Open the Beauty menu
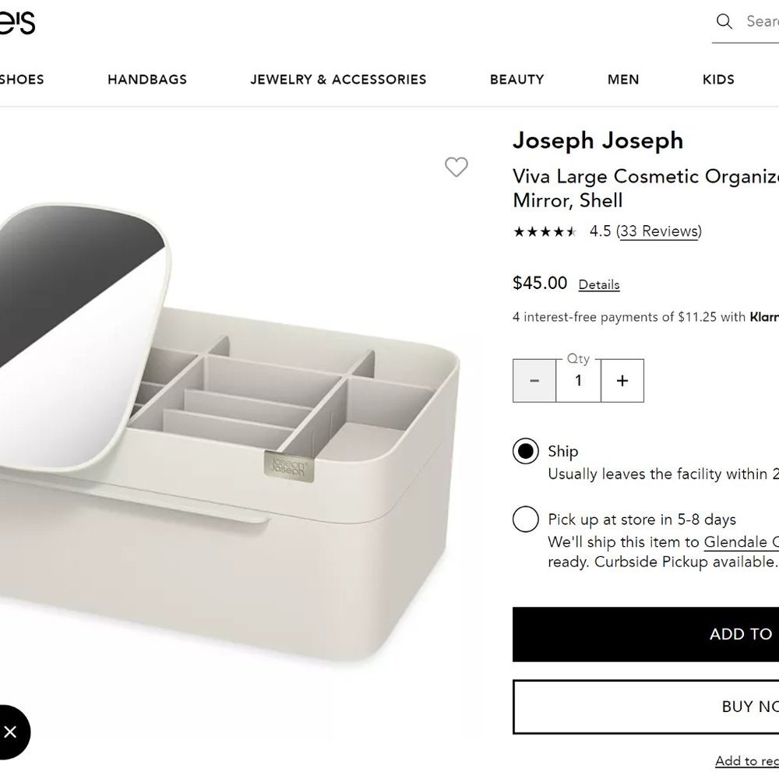This screenshot has height=779, width=779. (516, 79)
